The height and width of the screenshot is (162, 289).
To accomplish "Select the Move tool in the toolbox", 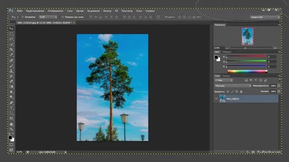I will 11,29.
